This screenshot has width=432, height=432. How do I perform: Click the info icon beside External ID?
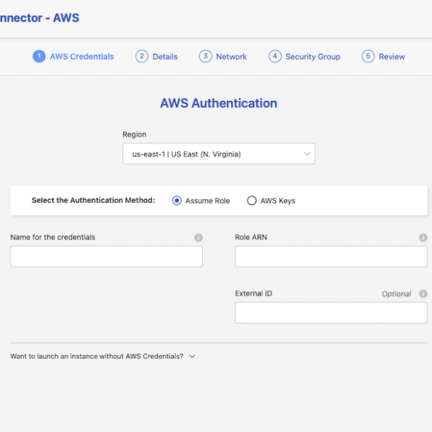click(423, 294)
